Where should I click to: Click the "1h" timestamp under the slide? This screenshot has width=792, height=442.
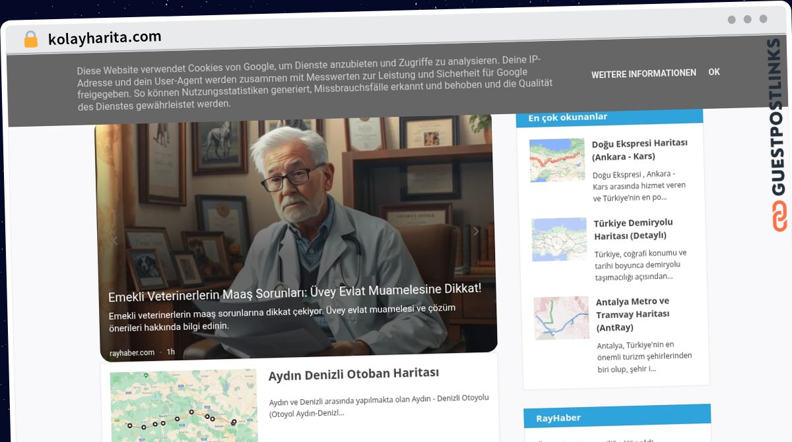pyautogui.click(x=171, y=352)
